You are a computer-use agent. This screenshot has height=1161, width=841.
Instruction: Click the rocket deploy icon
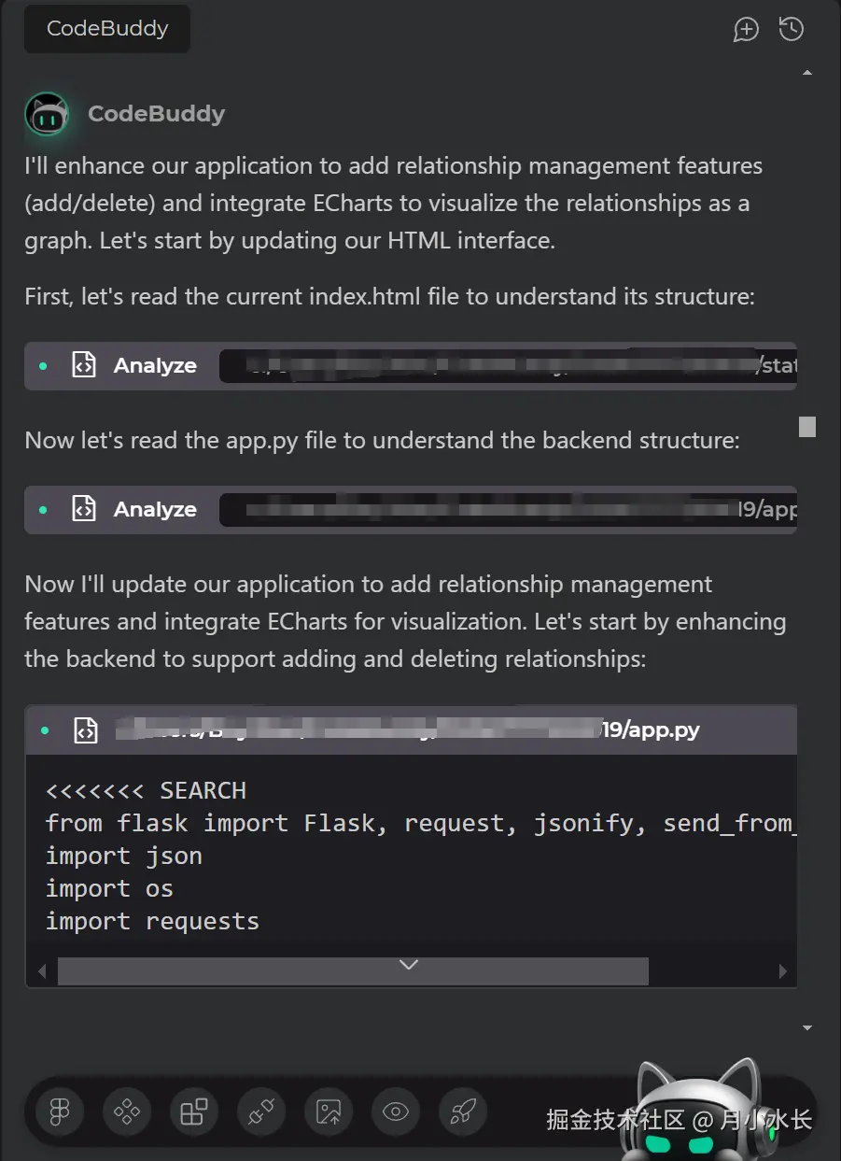[x=463, y=1111]
